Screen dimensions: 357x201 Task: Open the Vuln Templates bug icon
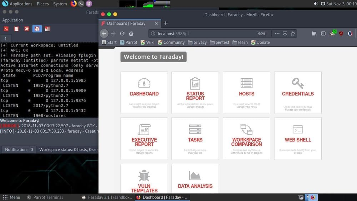[x=144, y=176]
